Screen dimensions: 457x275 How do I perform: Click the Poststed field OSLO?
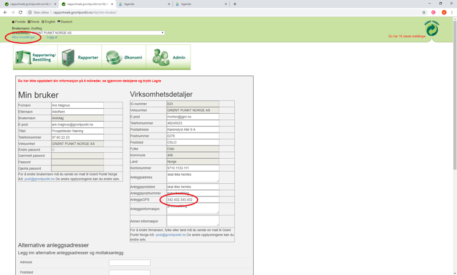tap(193, 142)
